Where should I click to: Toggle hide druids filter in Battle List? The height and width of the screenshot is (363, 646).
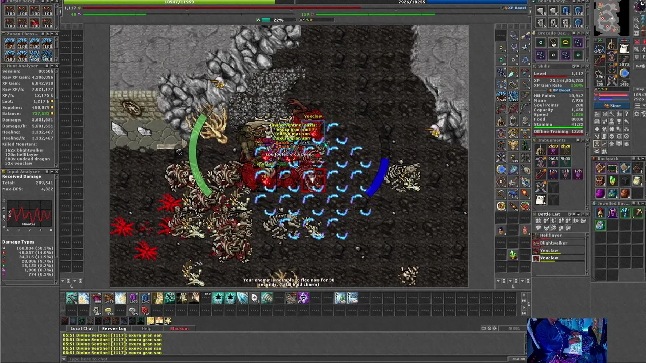(x=561, y=221)
